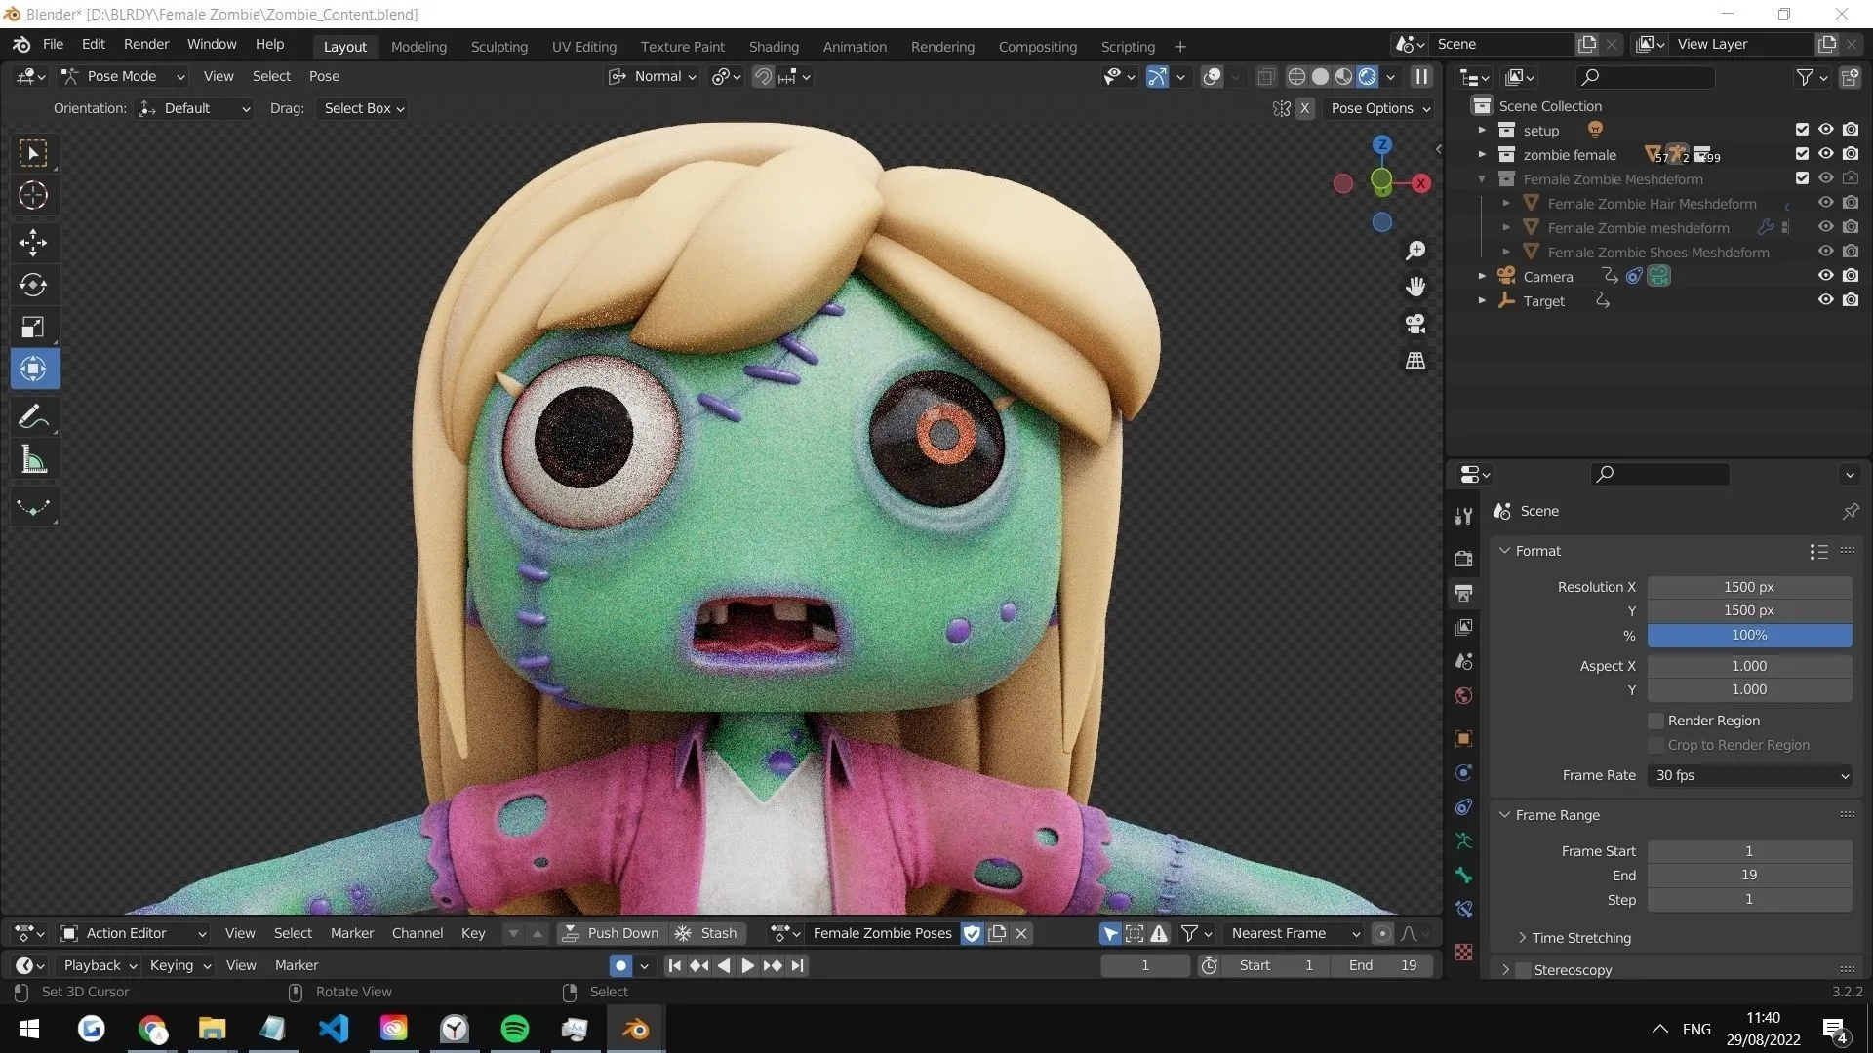Switch viewport to rendered shading mode
This screenshot has width=1873, height=1053.
pos(1367,76)
